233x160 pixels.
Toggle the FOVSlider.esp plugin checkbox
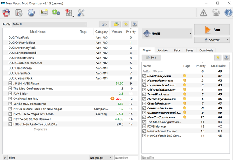click(144, 126)
